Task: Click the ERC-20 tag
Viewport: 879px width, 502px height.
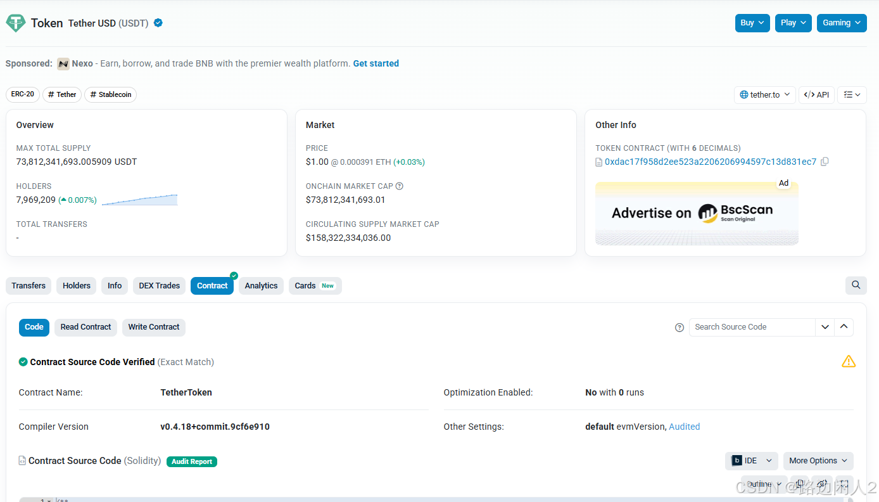Action: [23, 94]
